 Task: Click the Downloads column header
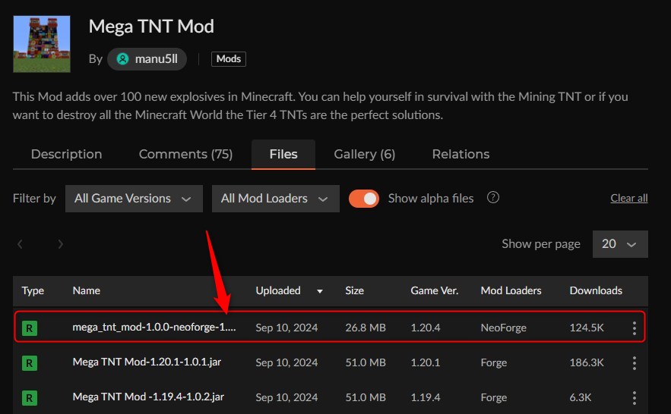(596, 290)
